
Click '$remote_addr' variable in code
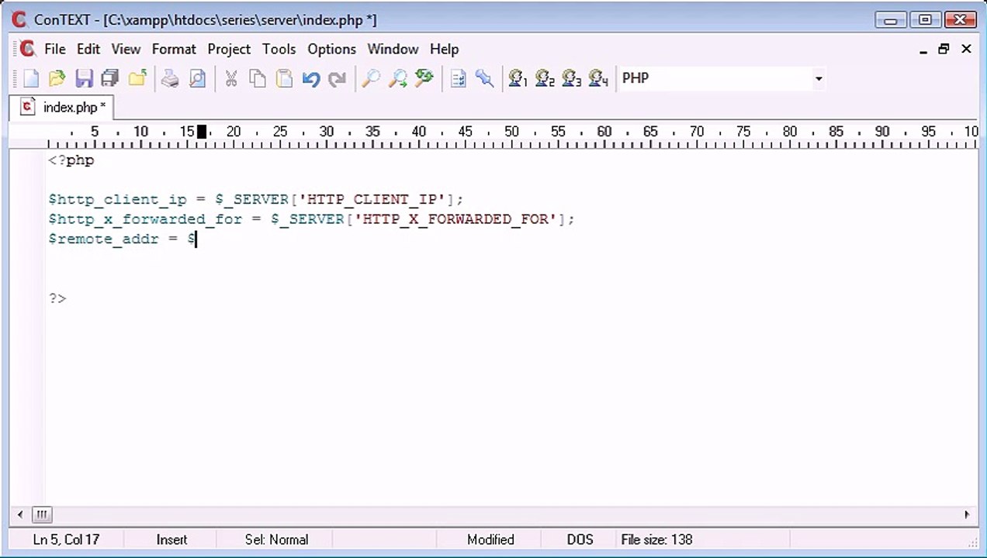(103, 239)
